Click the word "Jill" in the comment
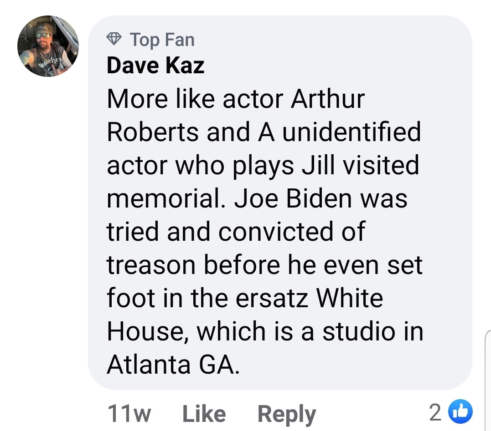Screen dimensions: 491x431 click(x=319, y=165)
